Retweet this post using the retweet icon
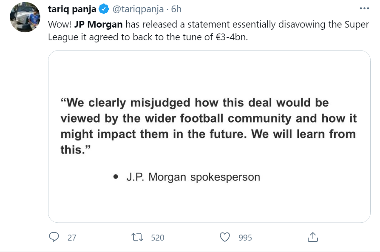 (x=138, y=237)
